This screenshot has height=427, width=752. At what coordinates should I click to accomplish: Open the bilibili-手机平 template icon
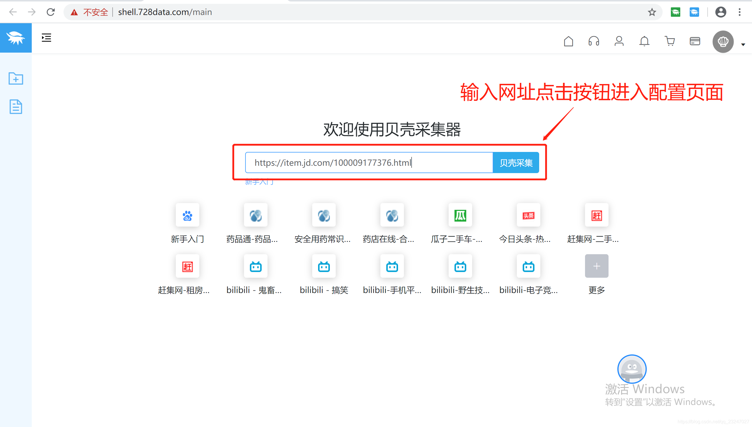(392, 266)
